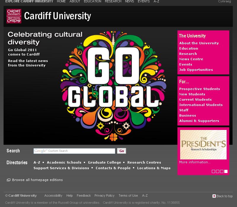This screenshot has width=237, height=207.
Task: Open Academic Schools directory
Action: point(64,162)
